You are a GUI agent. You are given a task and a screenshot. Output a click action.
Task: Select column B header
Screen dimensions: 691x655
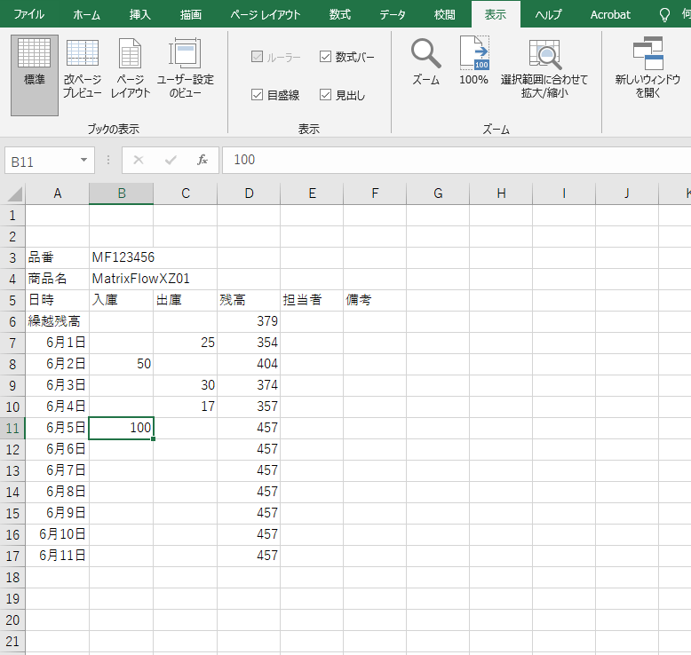pos(121,193)
